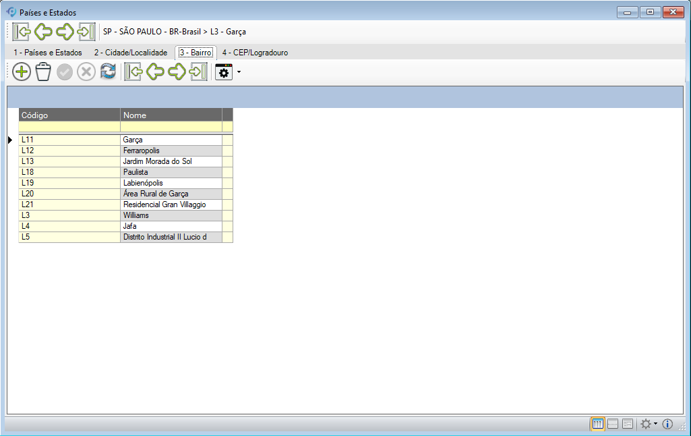Sort by the Código column header

pos(69,115)
